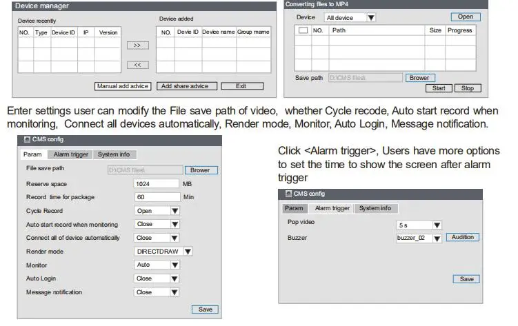
Task: Click Brower next to Save path
Action: tap(420, 78)
